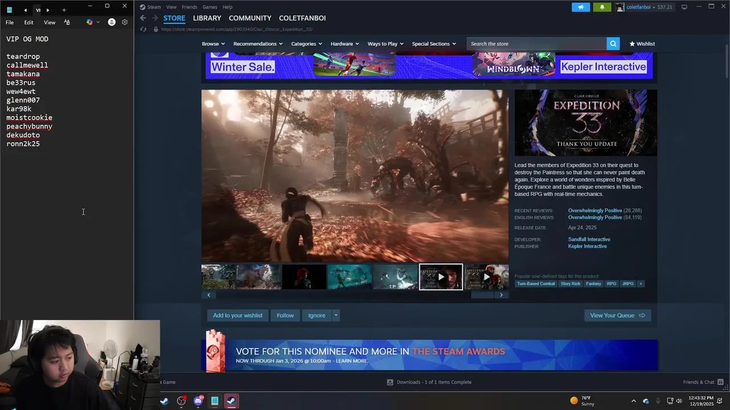This screenshot has width=730, height=410.
Task: Open the Kepler Interactive publisher link
Action: (587, 246)
